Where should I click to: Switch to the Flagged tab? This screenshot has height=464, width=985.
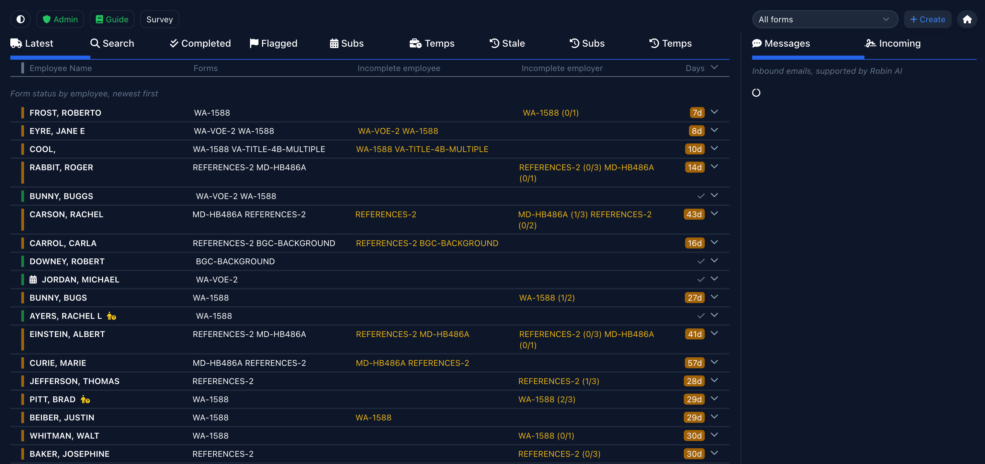(x=273, y=43)
